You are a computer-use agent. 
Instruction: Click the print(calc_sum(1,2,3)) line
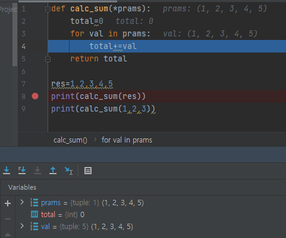tap(103, 109)
